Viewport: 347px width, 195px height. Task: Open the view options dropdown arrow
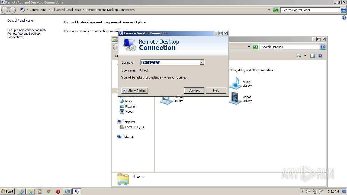pyautogui.click(x=305, y=56)
